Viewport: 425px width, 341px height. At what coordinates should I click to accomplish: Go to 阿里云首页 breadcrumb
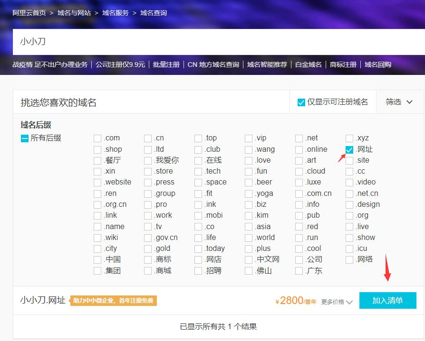point(29,13)
